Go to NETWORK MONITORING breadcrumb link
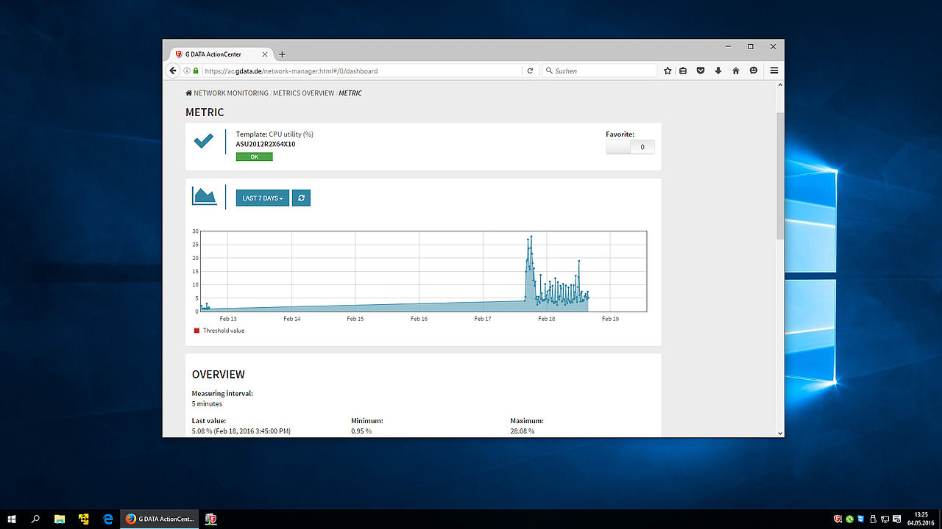942x529 pixels. click(230, 93)
